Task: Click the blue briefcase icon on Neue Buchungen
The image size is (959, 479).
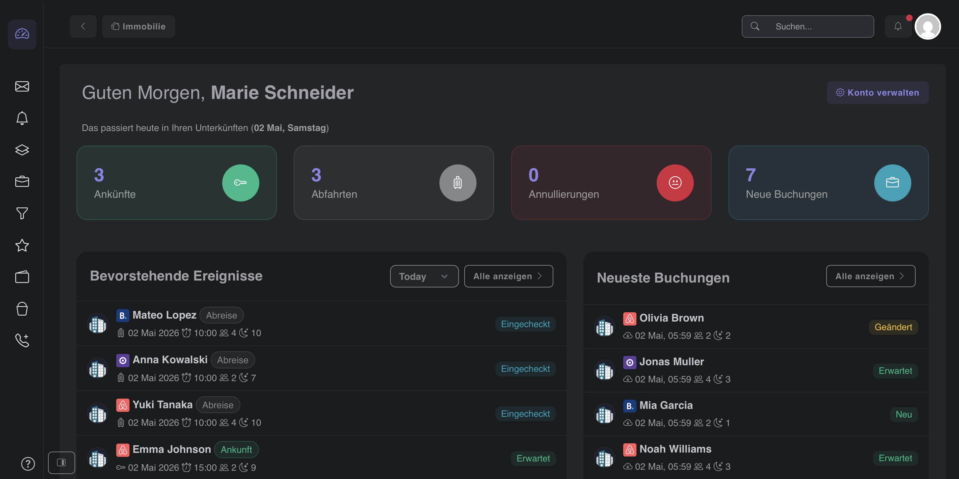Action: (x=892, y=183)
